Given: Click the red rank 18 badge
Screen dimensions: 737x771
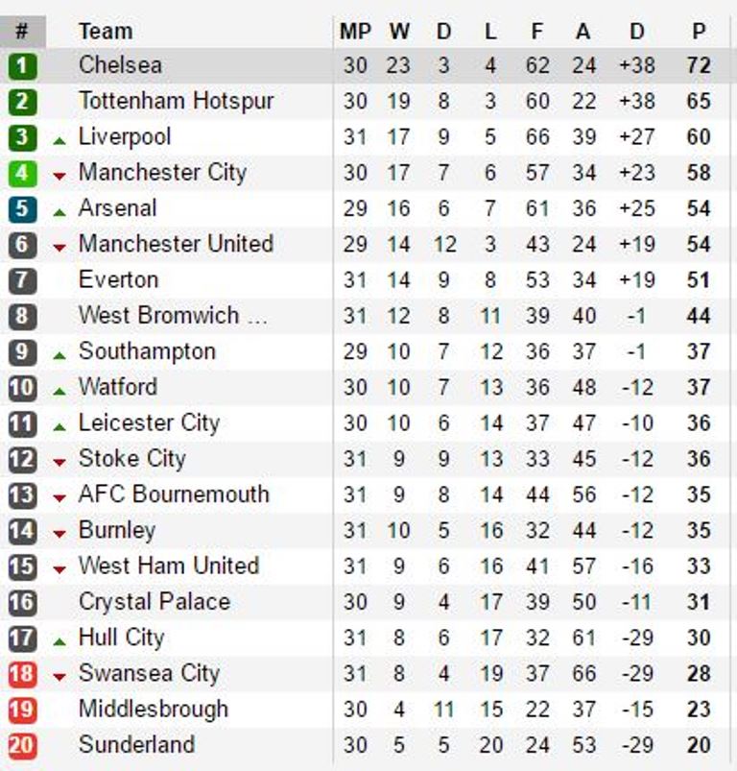Looking at the screenshot, I should coord(23,674).
